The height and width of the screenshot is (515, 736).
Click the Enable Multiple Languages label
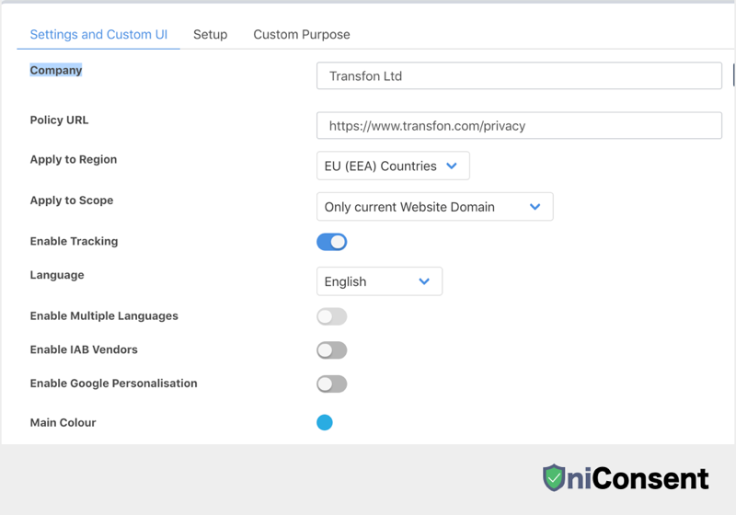click(104, 315)
